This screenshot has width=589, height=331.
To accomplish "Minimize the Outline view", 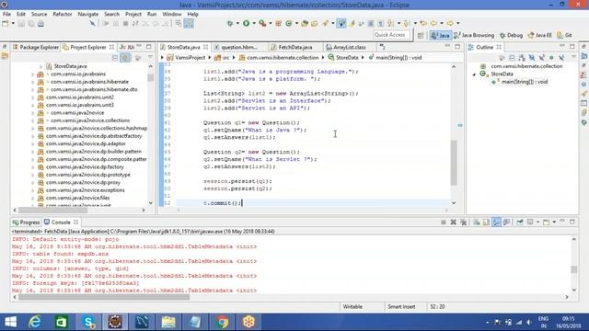I will (562, 47).
